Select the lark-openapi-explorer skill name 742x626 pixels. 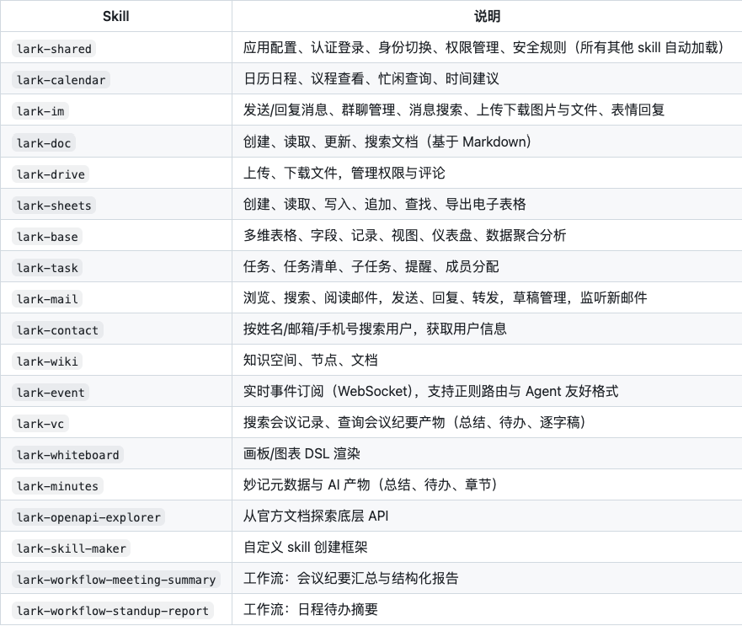coord(88,517)
